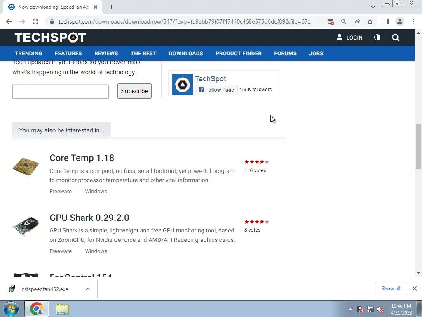Close the downloads bar
Viewport: 422px width, 317px height.
[x=415, y=289]
